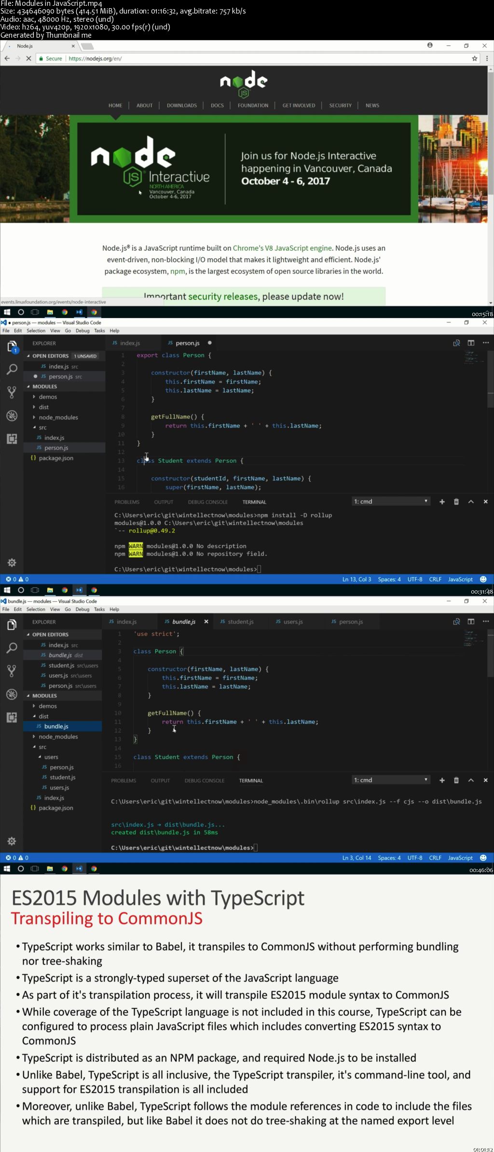Click Chrome back arrow

7,58
